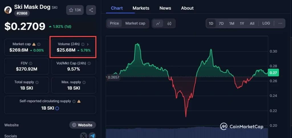Image resolution: width=292 pixels, height=138 pixels.
Task: Expand Volume (24h) details chevron
Action: coord(88,44)
